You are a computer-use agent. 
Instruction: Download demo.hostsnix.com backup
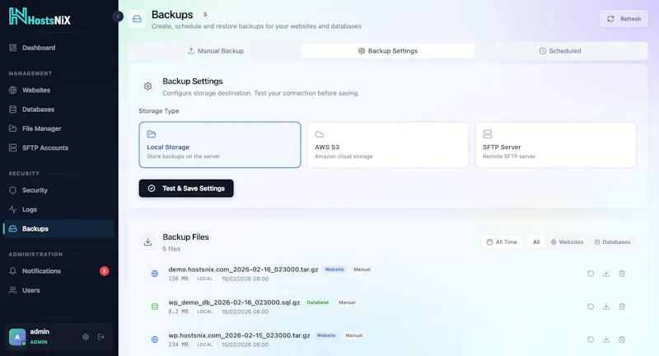[606, 274]
